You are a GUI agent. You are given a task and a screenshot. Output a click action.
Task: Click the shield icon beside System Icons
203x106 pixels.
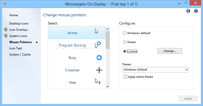[x=6, y=36]
